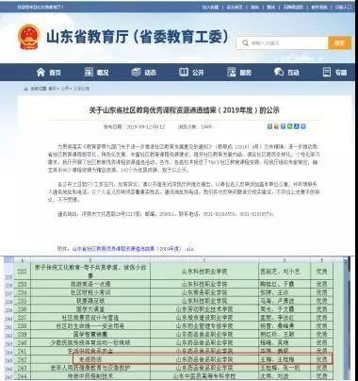This screenshot has height=381, width=358.
Task: Open the attachment xls download link
Action: pyautogui.click(x=133, y=249)
